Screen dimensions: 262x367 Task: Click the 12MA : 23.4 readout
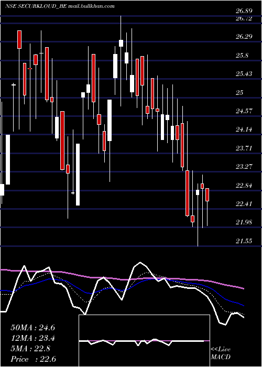(32, 338)
